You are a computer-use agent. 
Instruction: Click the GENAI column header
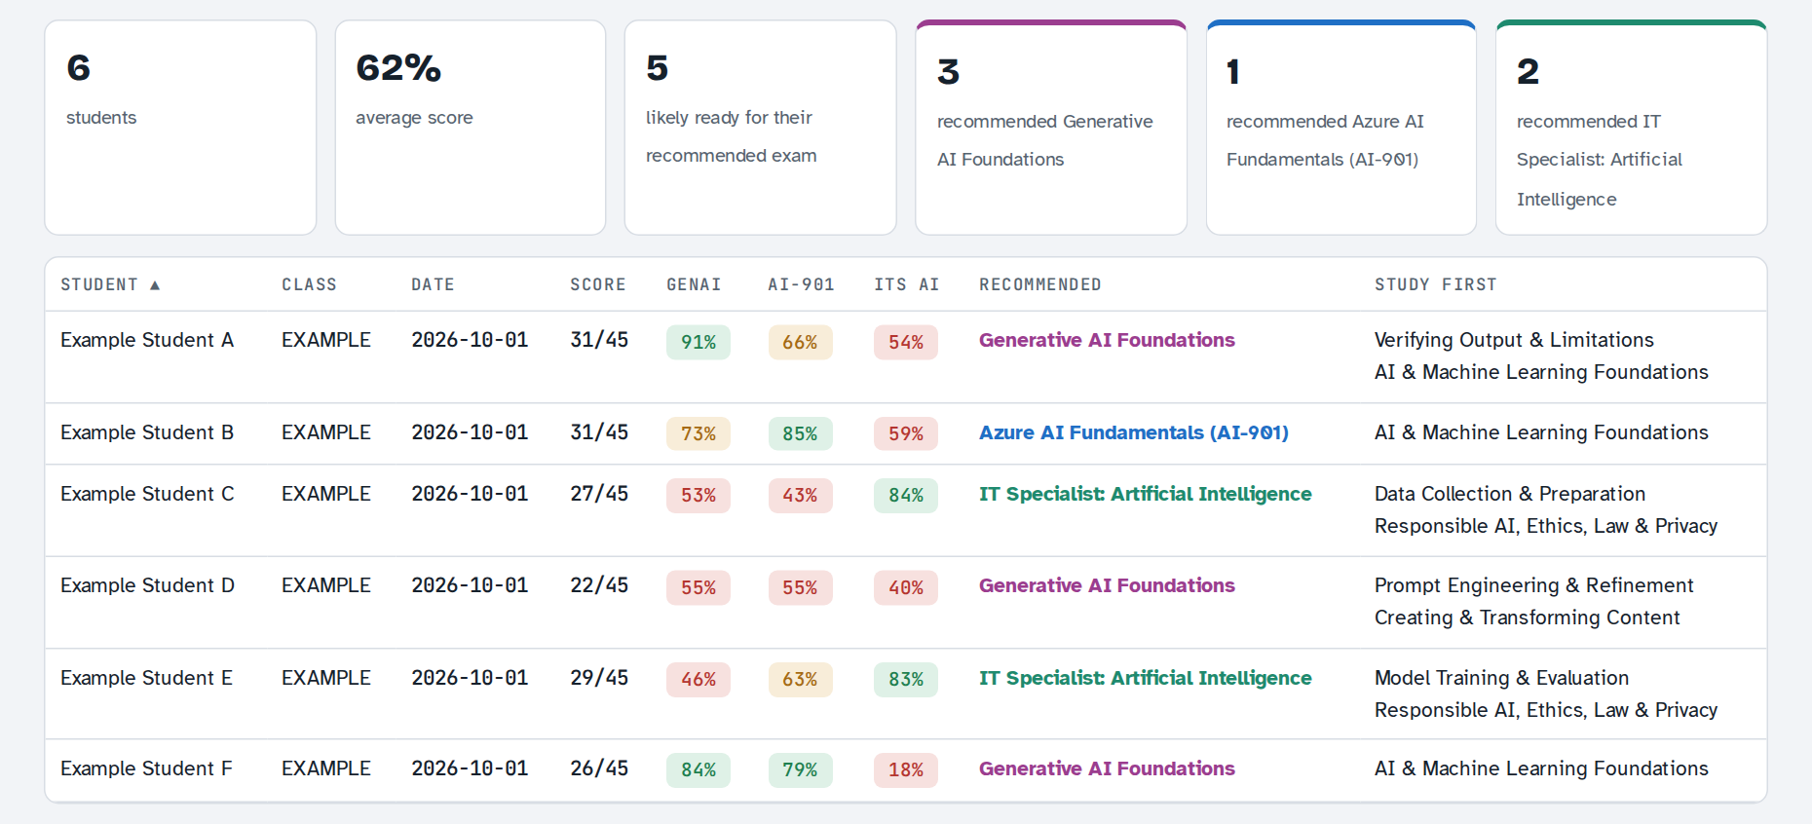(694, 284)
